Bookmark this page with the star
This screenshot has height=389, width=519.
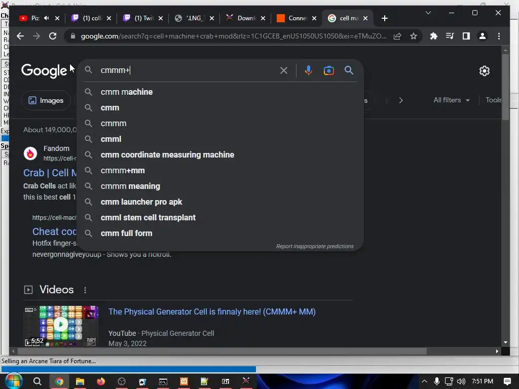(x=414, y=36)
